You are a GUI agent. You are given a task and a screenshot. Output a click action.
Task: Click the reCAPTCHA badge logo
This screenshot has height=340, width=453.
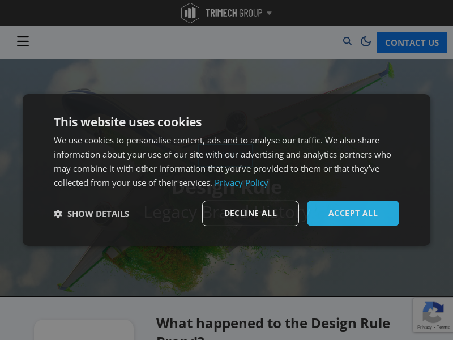(433, 312)
